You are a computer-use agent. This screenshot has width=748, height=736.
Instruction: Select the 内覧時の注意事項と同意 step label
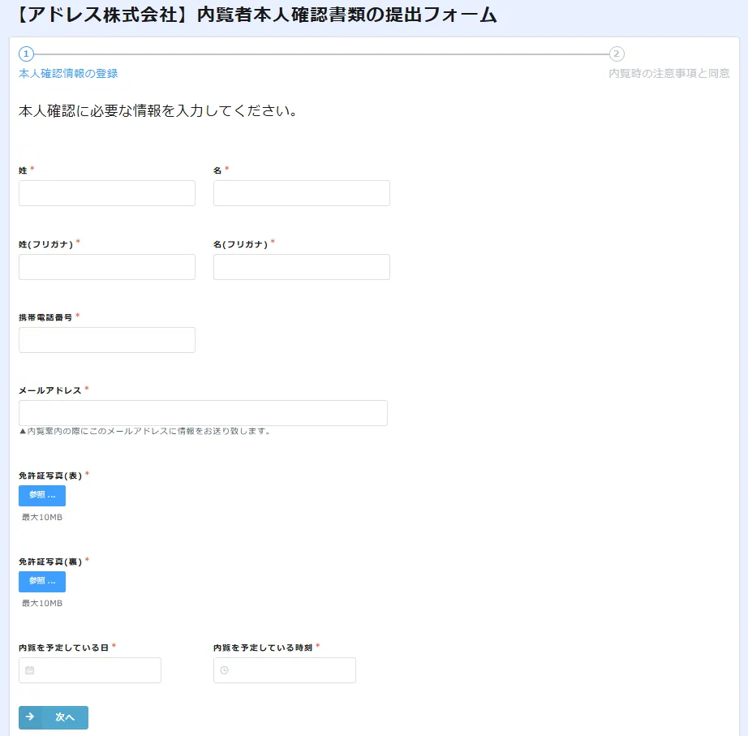(669, 74)
